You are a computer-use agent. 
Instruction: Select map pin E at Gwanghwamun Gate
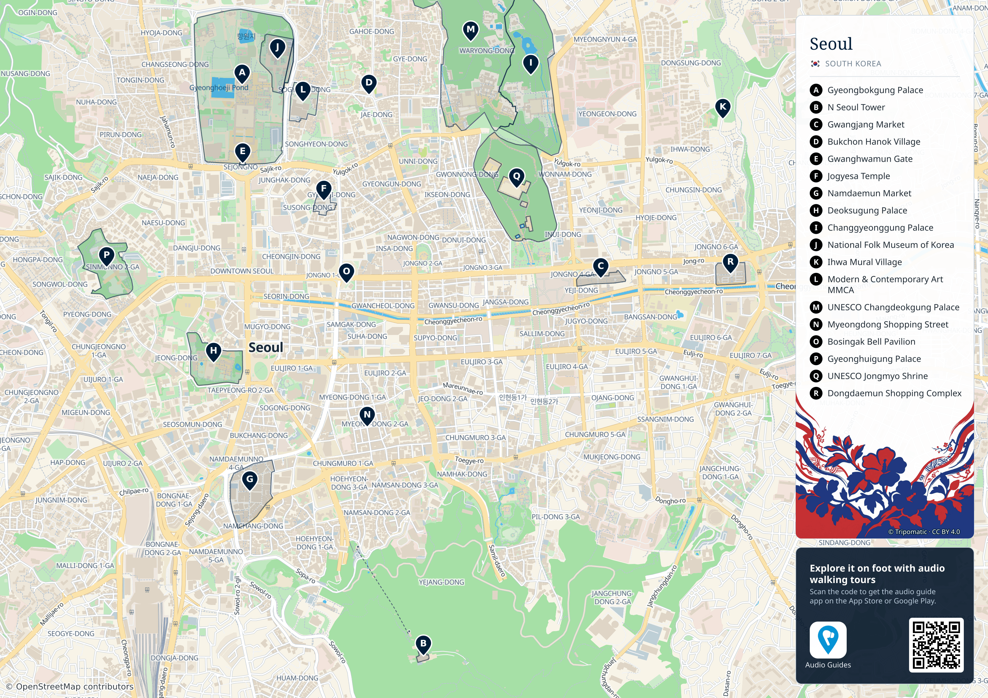click(x=243, y=153)
